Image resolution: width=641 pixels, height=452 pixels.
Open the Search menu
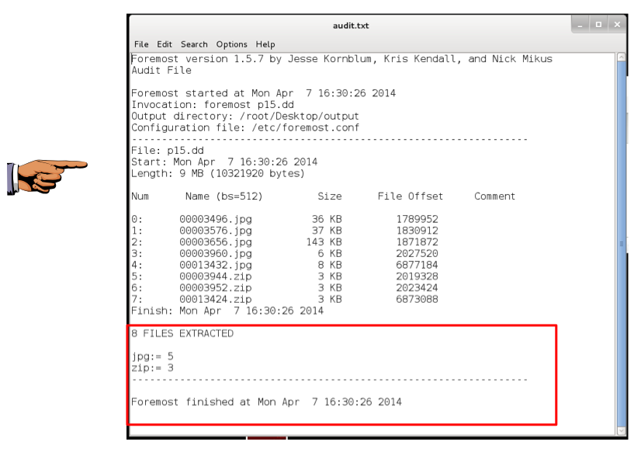pos(194,44)
